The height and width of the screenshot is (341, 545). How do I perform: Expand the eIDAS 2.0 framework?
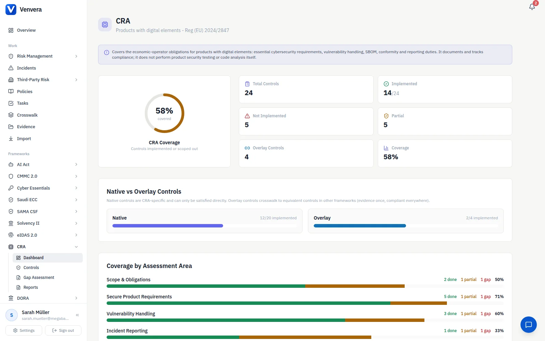click(x=76, y=235)
